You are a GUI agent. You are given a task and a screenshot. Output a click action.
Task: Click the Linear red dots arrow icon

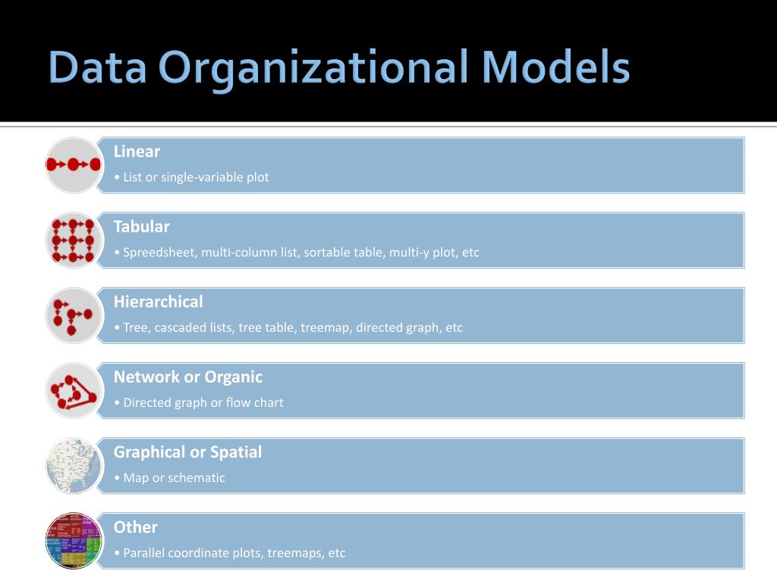74,165
